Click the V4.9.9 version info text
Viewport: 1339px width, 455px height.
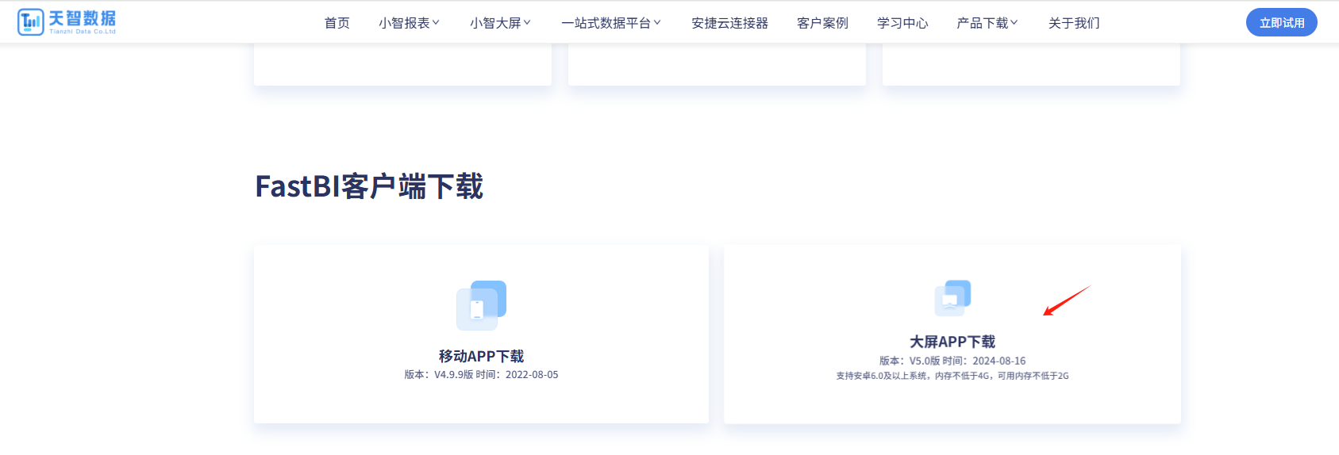point(481,375)
